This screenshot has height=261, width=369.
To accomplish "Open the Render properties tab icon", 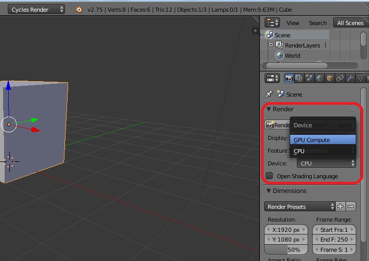I will (x=289, y=79).
